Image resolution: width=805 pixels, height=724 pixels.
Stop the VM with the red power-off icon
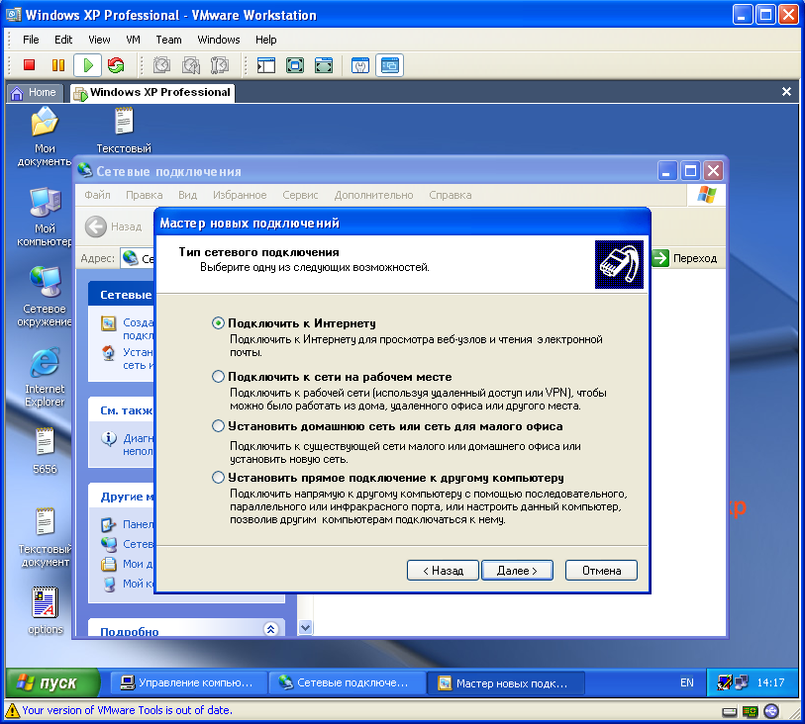click(30, 65)
